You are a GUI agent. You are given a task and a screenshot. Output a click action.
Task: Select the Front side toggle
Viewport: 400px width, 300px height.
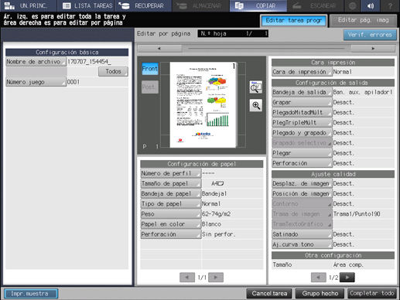coord(150,69)
